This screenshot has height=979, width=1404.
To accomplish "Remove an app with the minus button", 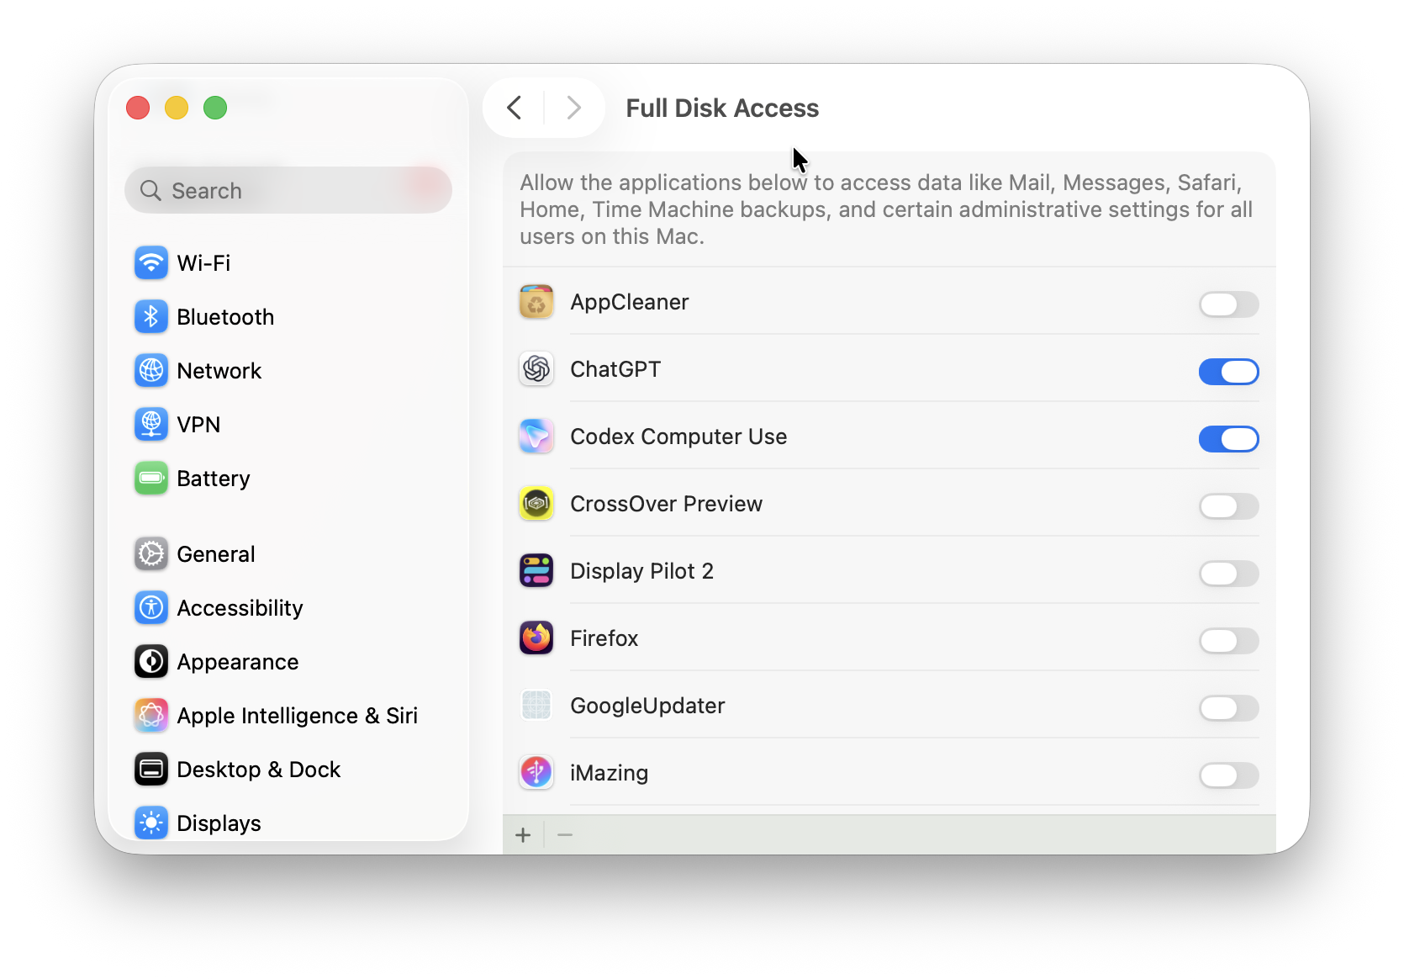I will click(x=565, y=835).
